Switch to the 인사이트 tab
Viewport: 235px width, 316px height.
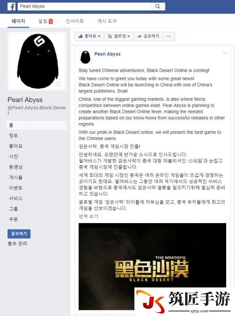[x=75, y=21]
